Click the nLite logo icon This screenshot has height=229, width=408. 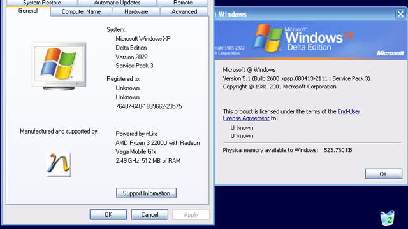tap(59, 164)
